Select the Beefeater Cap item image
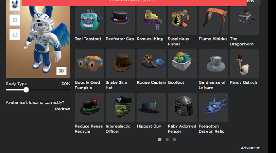 pos(120,20)
